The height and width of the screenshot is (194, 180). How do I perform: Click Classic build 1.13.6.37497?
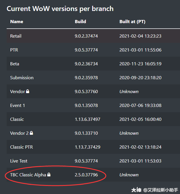88,119
